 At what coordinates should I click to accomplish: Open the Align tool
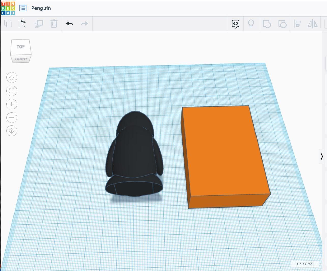pyautogui.click(x=297, y=24)
